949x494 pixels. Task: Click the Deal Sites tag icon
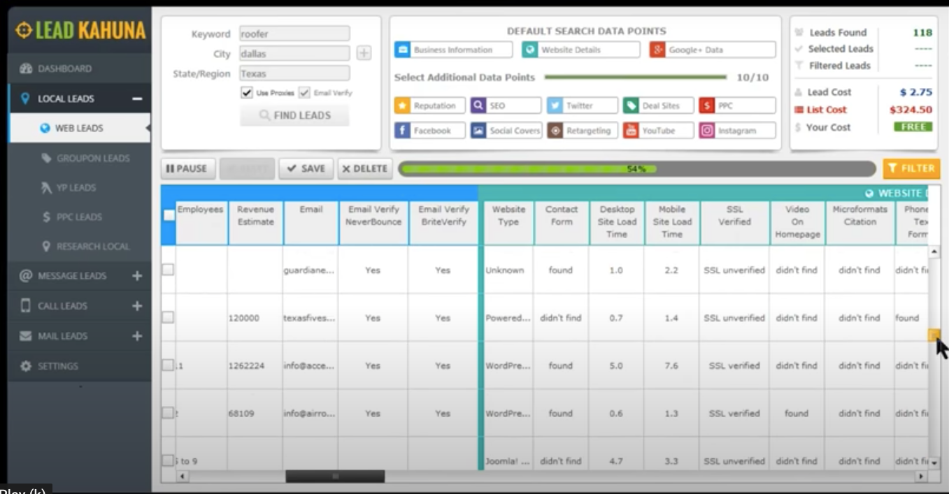[631, 106]
